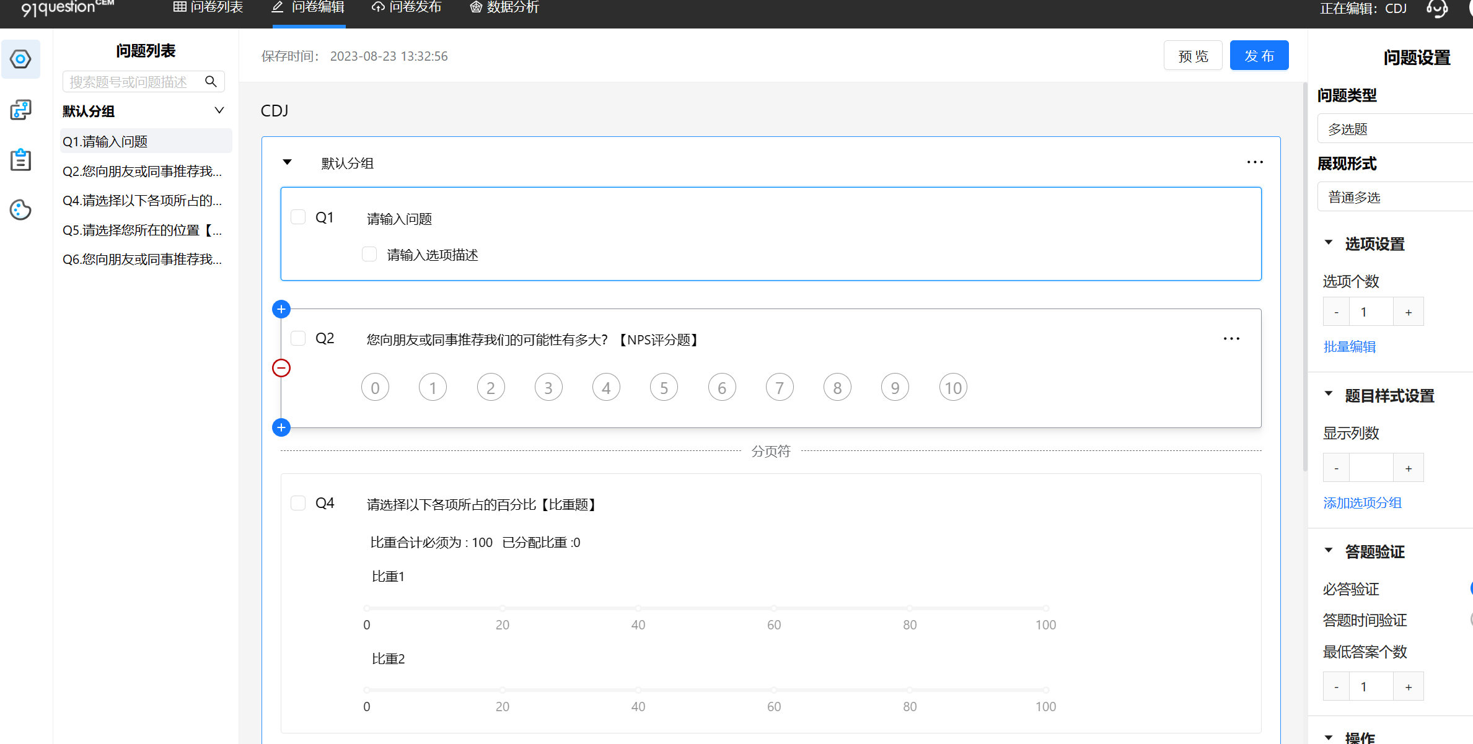Screen dimensions: 1473x744
Task: Click the search magnifier icon
Action: click(x=211, y=81)
